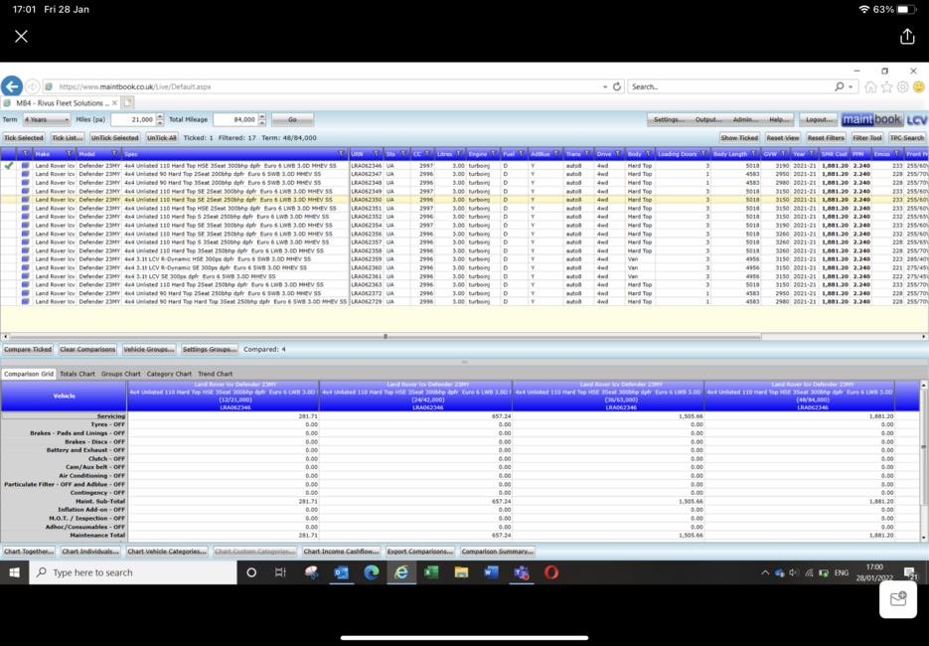Switch to the Trend Chart tab

point(215,374)
